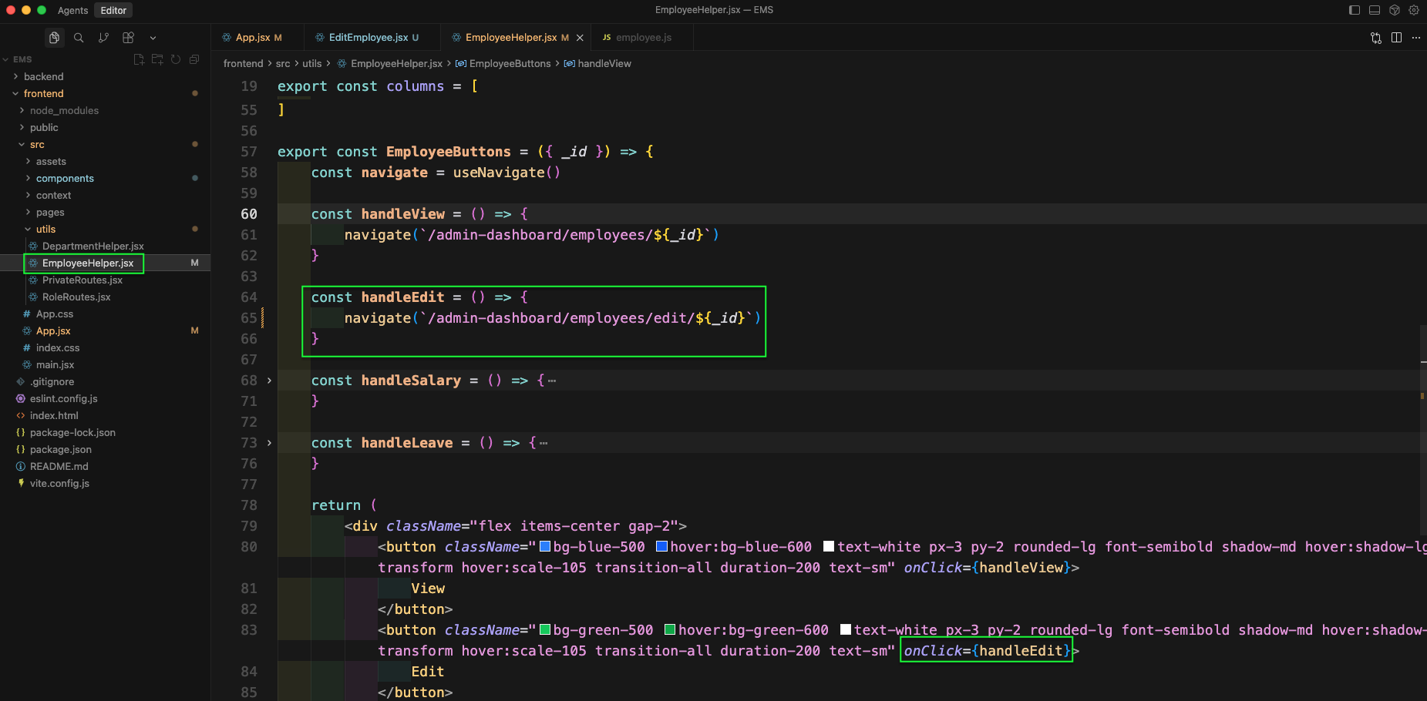Open App.css in the file tree
This screenshot has height=701, width=1427.
click(105, 314)
